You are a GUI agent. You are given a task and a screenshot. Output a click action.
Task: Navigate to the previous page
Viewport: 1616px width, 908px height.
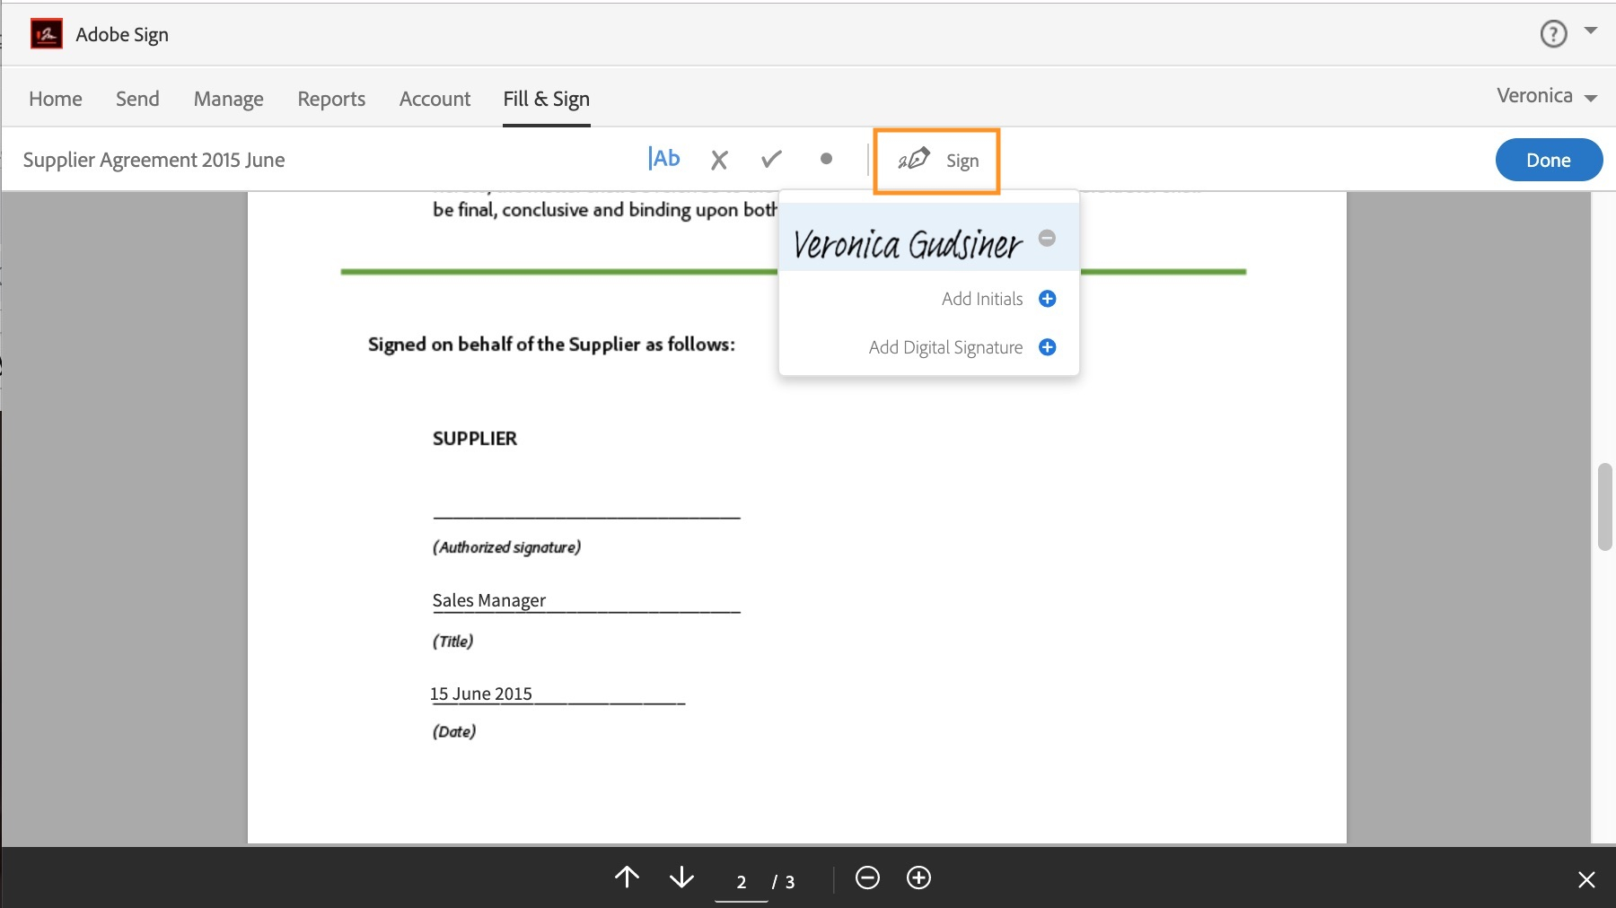[x=627, y=878]
